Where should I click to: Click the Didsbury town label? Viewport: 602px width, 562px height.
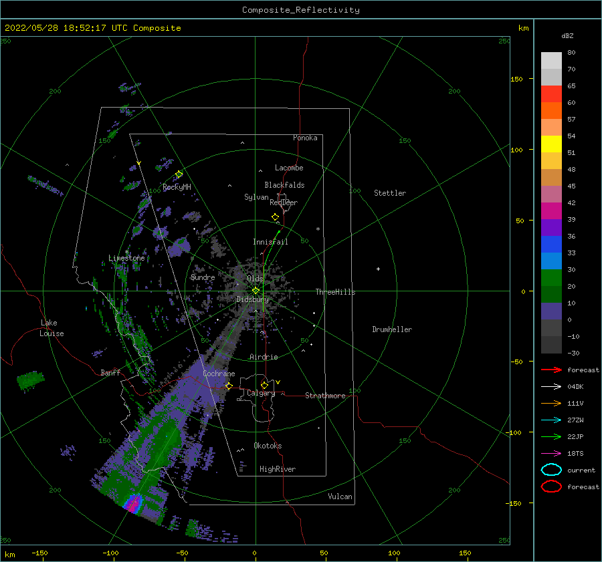[253, 299]
